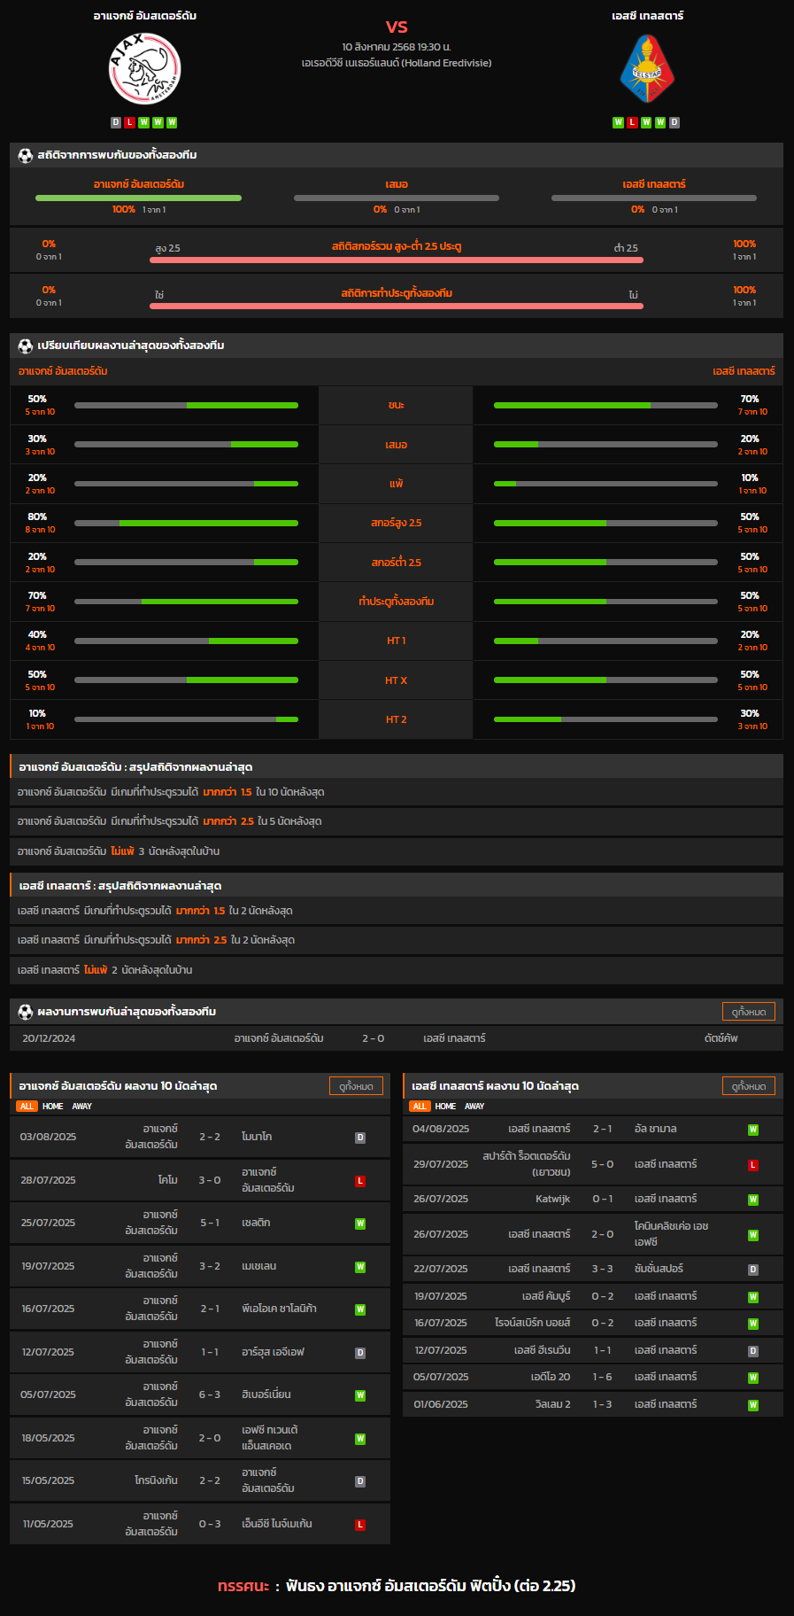Image resolution: width=794 pixels, height=1616 pixels.
Task: Click the match date 10 สิงหาคม 2568 19:30
Action: point(397,47)
